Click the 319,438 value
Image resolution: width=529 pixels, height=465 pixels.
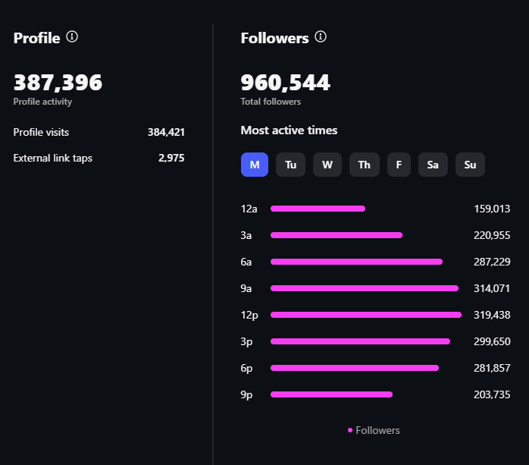(x=492, y=315)
